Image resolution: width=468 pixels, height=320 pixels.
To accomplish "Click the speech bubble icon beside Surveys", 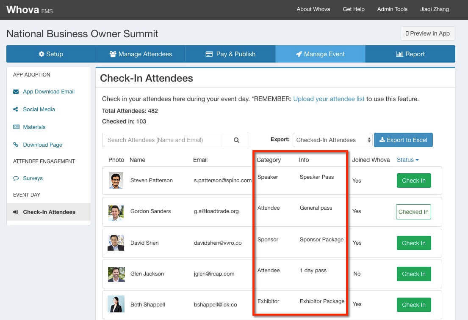I will pyautogui.click(x=16, y=178).
